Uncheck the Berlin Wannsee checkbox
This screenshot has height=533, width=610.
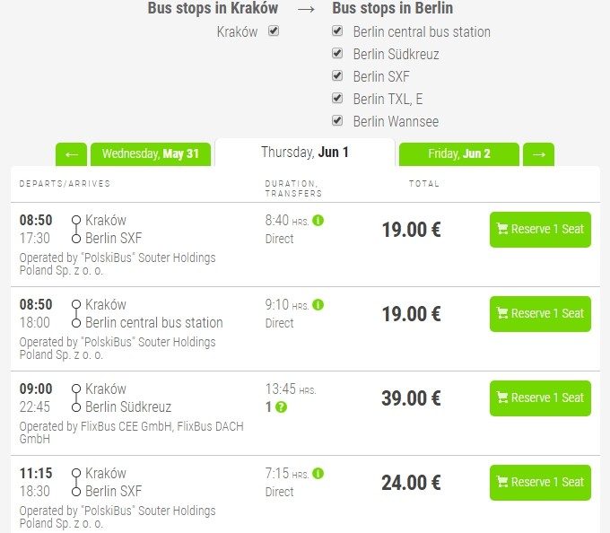[x=337, y=120]
